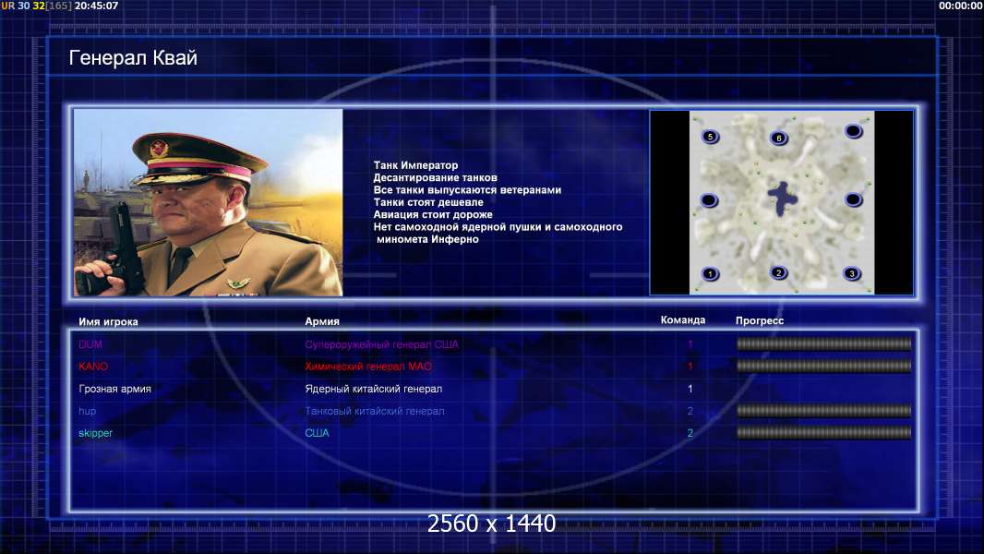The width and height of the screenshot is (984, 554).
Task: Click team number in skipper's row
Action: [690, 433]
